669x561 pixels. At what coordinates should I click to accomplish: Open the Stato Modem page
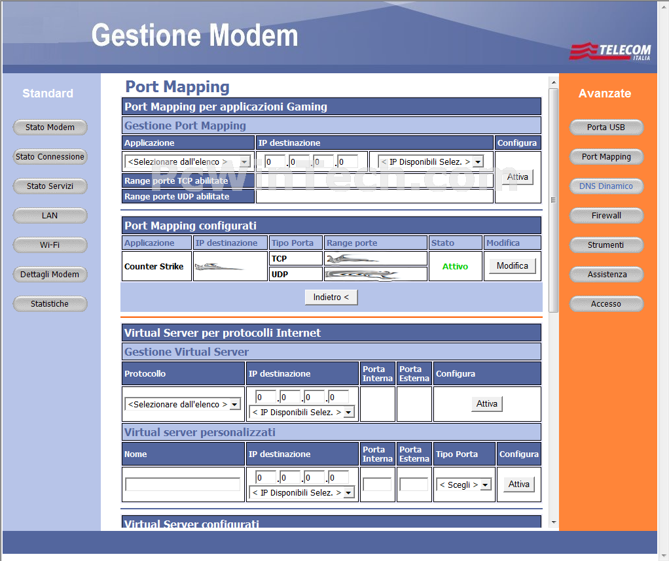50,127
